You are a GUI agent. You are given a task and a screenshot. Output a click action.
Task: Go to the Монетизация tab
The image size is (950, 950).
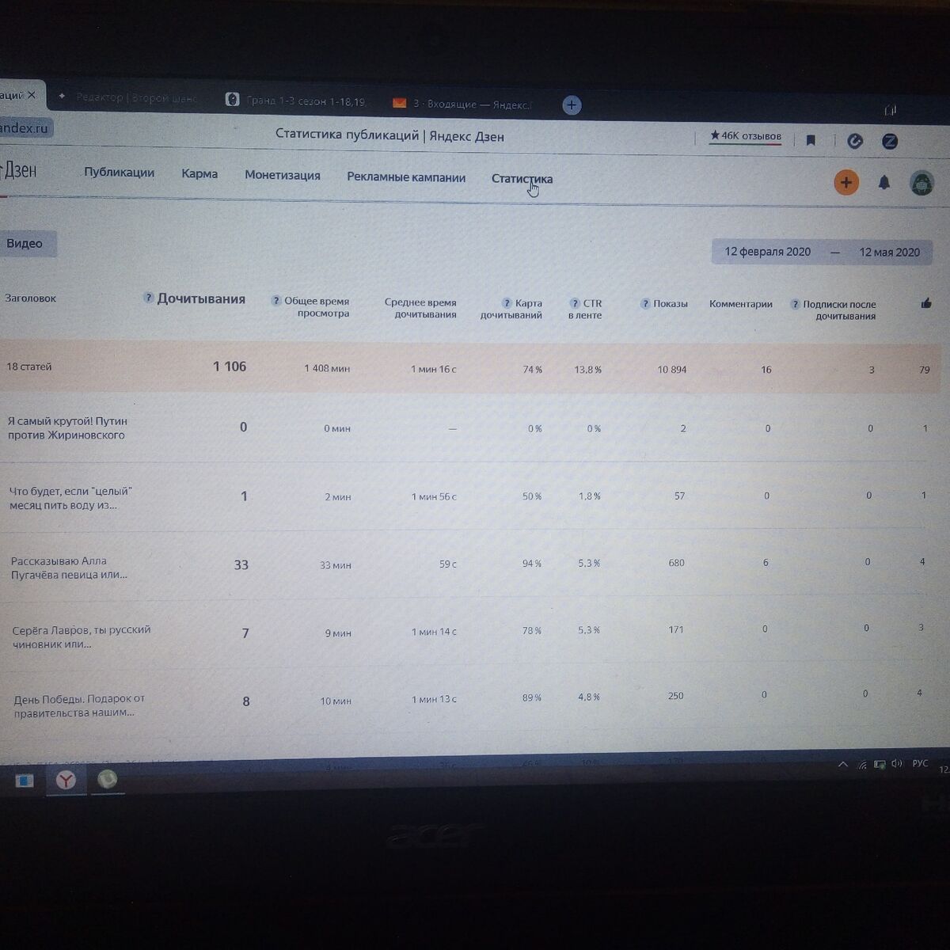pos(283,175)
